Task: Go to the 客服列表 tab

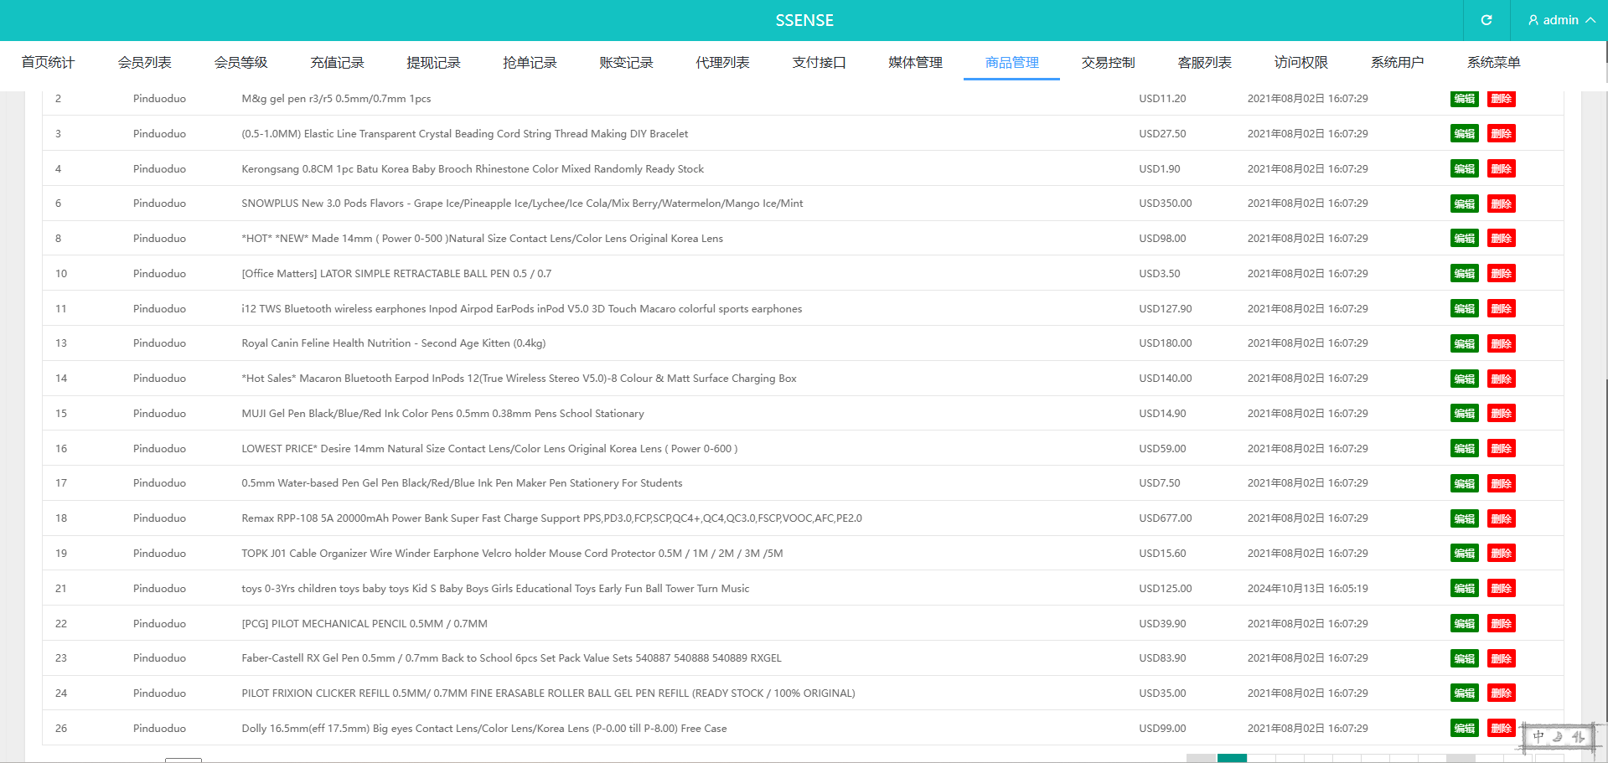Action: click(1204, 62)
